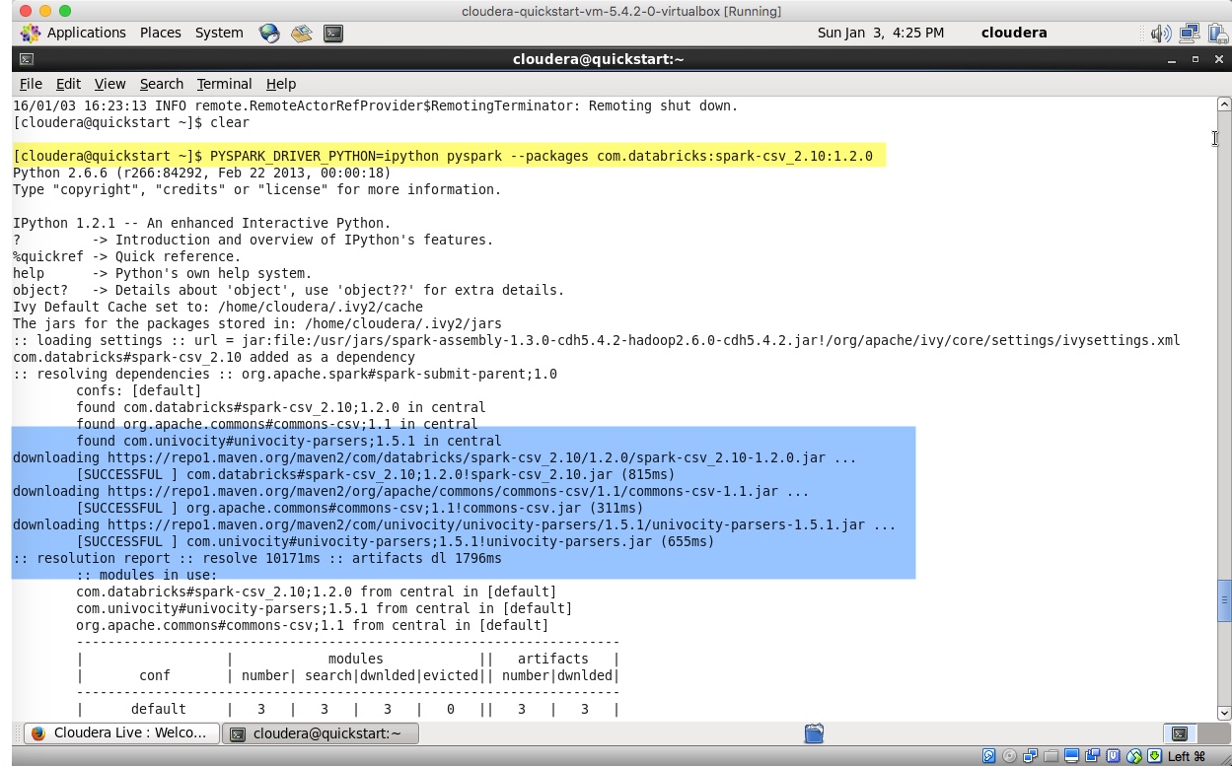Viewport: 1232px width, 766px height.
Task: Click the commons-csv-1.1.jar download URL line
Action: point(411,491)
